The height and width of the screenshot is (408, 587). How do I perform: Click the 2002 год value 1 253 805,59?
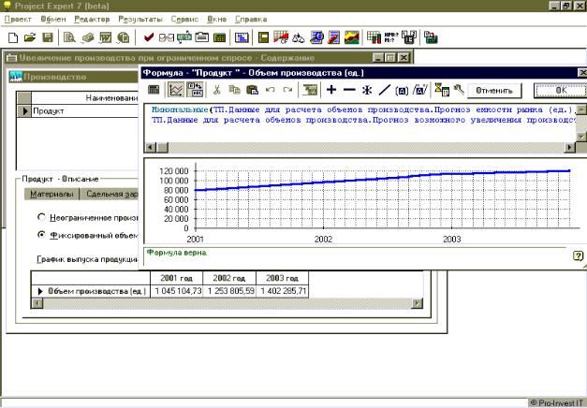(229, 291)
